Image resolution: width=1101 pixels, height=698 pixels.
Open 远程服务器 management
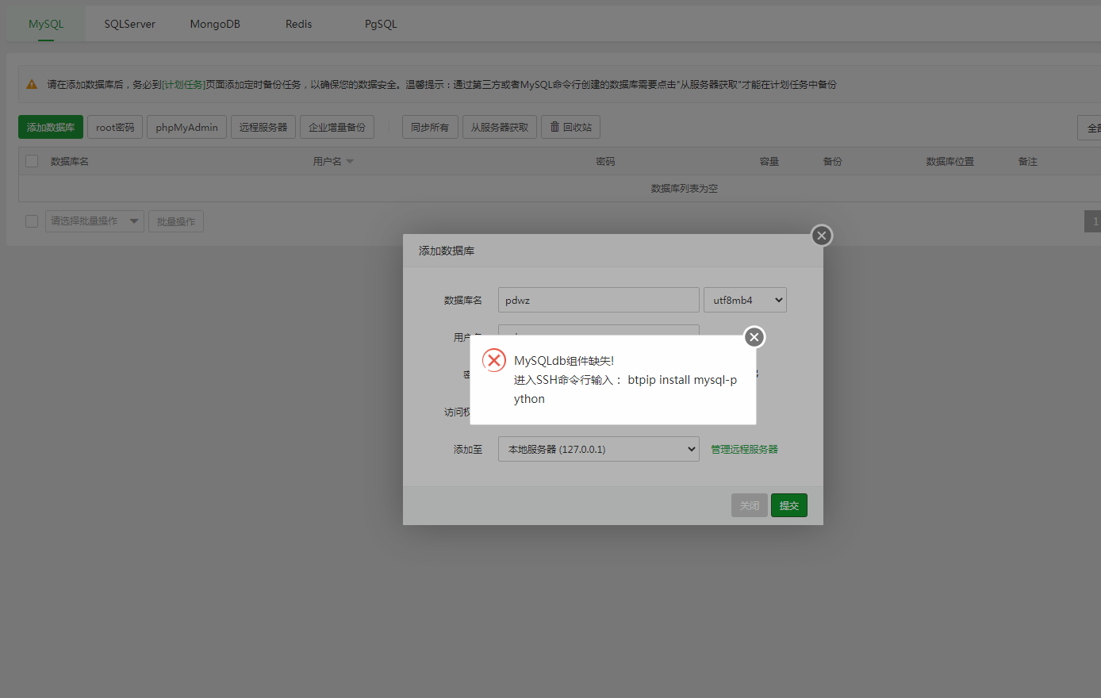(263, 127)
